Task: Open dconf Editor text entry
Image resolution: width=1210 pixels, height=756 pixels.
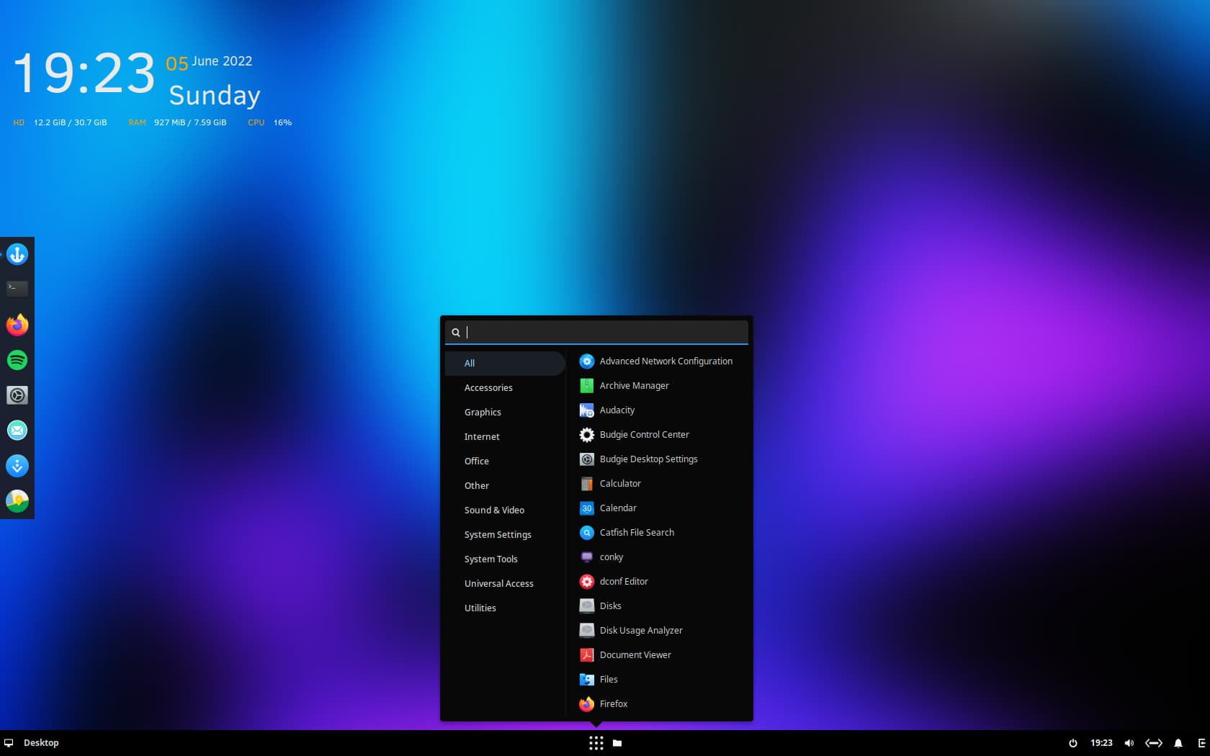Action: (624, 582)
